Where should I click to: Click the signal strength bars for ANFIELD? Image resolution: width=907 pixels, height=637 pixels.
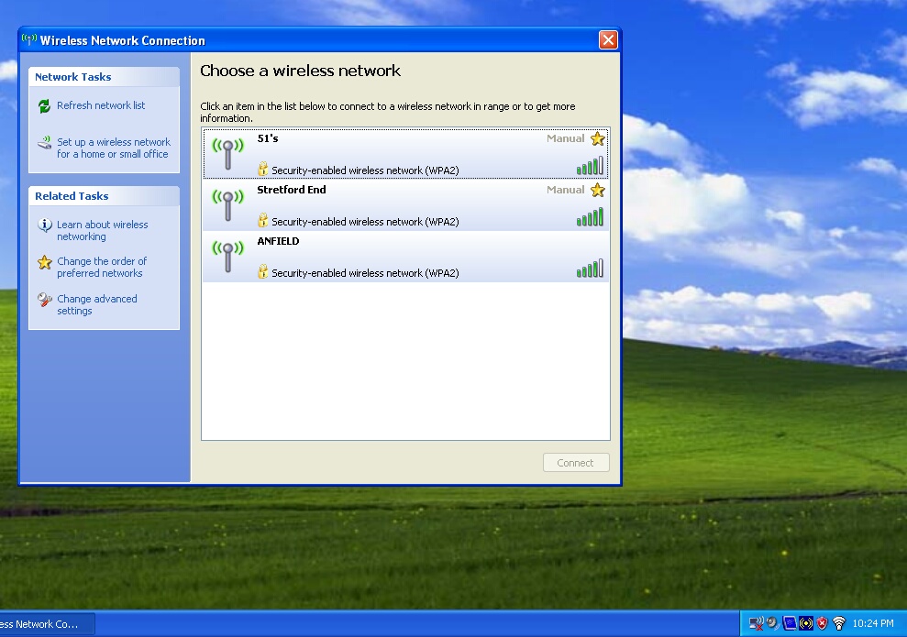[590, 269]
